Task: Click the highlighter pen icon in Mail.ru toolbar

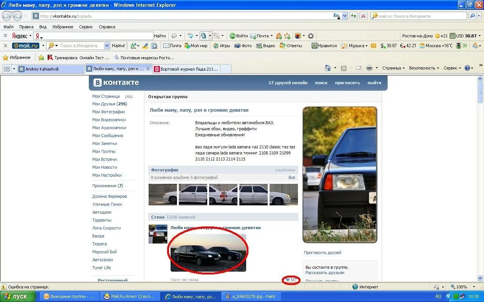Action: pyautogui.click(x=145, y=46)
